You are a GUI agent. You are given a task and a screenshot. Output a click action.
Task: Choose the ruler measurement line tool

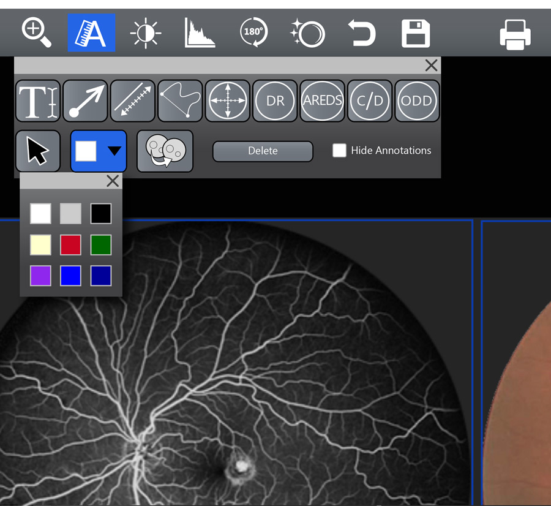(x=133, y=101)
